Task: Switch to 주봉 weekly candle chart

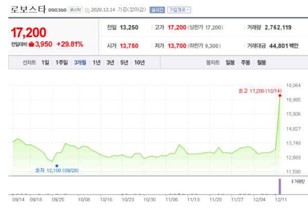Action: pos(245,63)
